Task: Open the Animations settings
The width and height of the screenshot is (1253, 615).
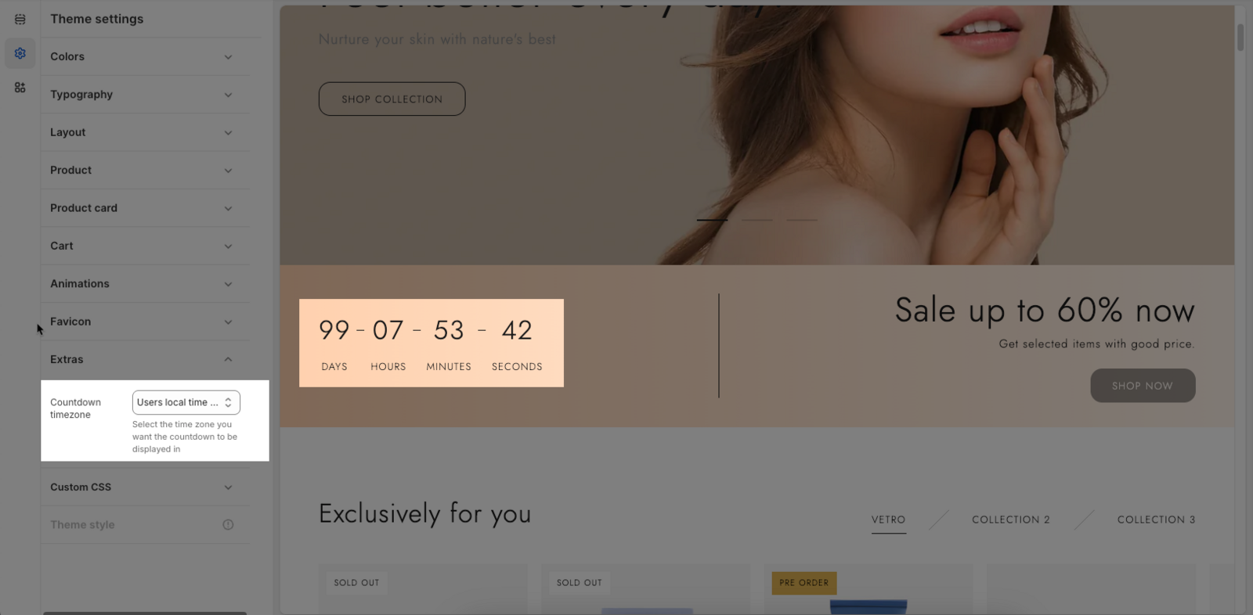Action: pos(146,284)
